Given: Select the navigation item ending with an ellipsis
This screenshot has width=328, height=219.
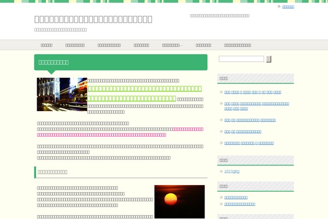Looking at the screenshot, I should click(172, 45).
